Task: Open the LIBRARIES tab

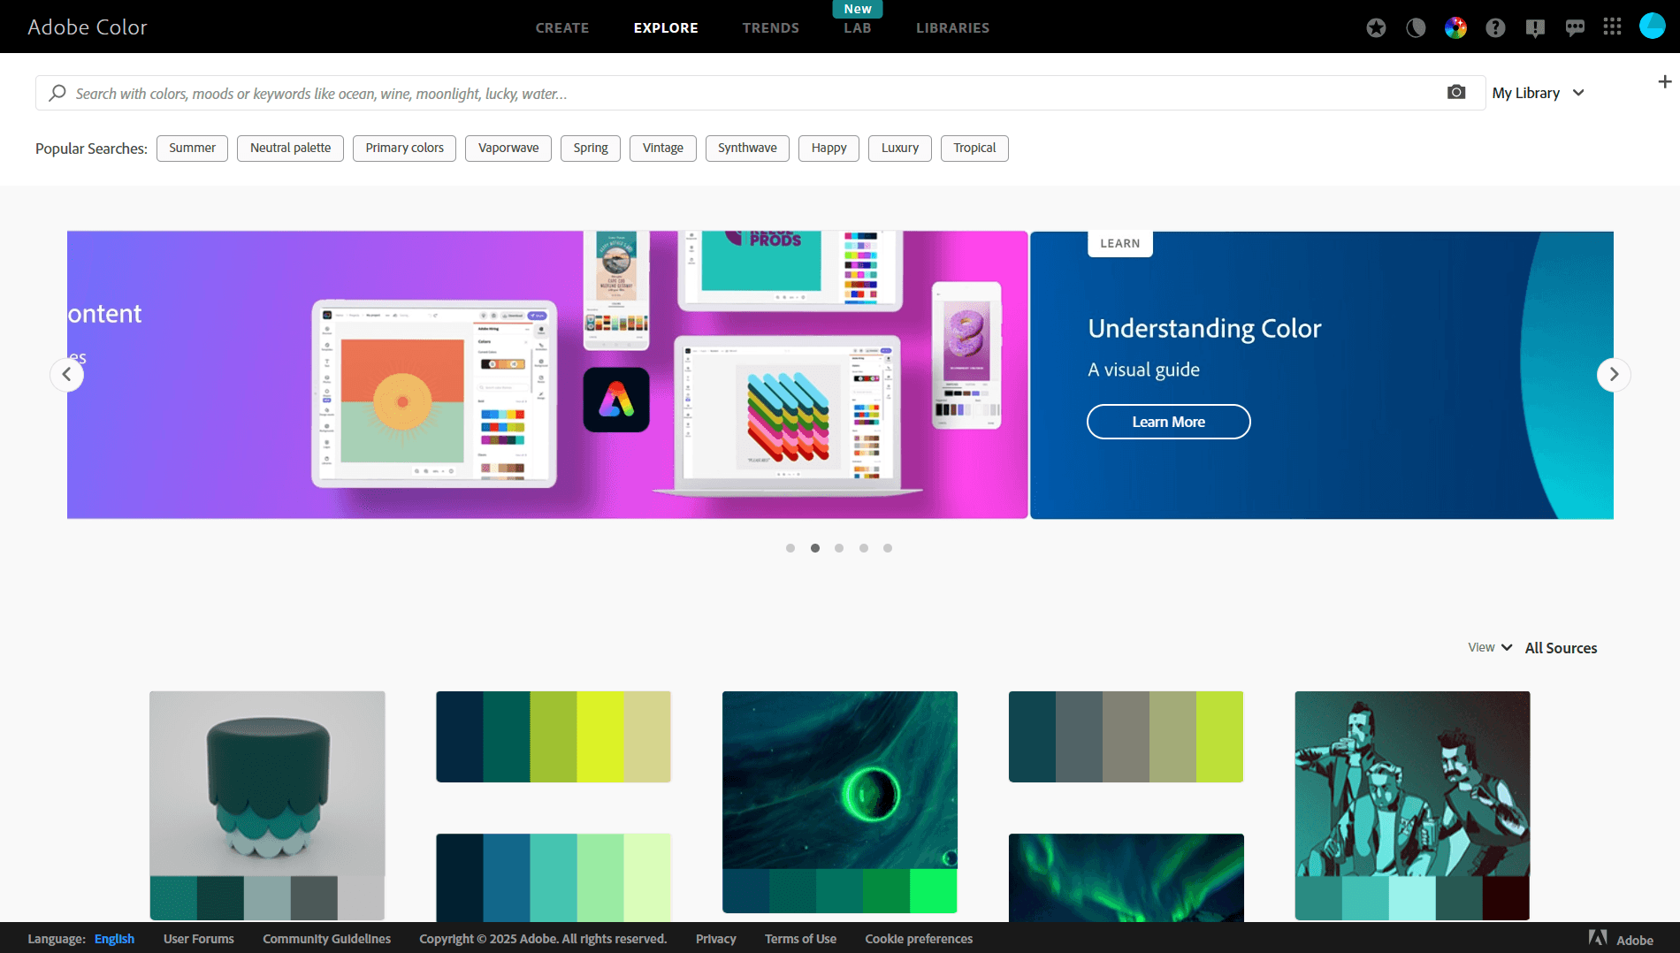Action: click(x=952, y=28)
